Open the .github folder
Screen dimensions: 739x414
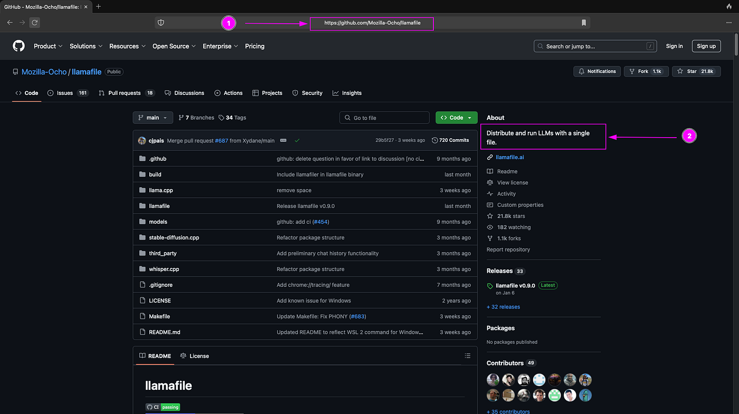(x=157, y=159)
